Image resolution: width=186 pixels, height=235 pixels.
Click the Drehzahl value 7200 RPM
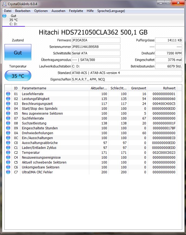(169, 53)
